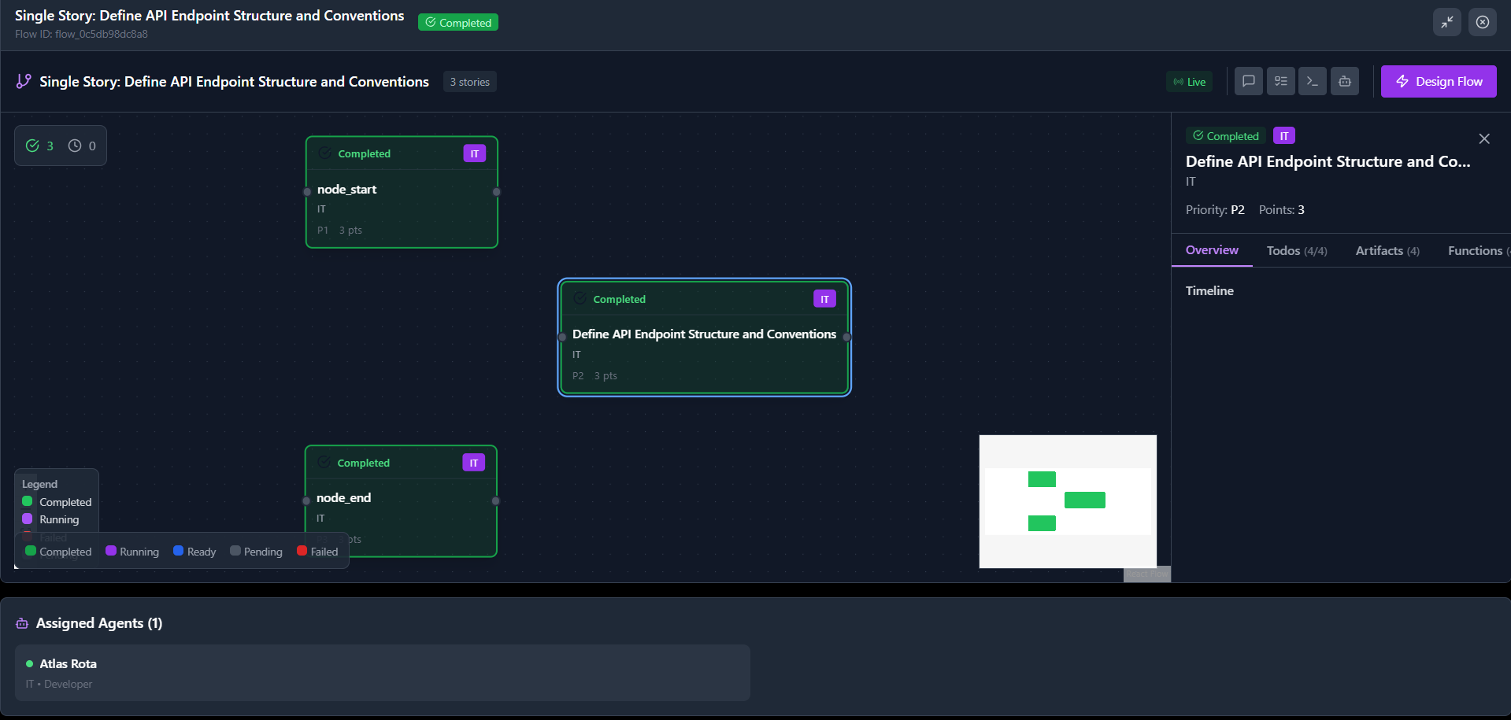Select the node_end story node
This screenshot has height=720, width=1511.
pos(401,501)
